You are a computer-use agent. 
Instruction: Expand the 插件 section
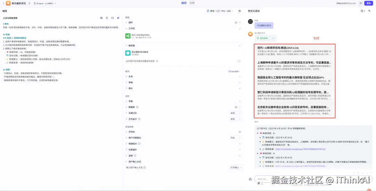[126, 23]
